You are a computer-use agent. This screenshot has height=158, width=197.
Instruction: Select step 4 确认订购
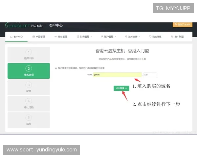[x=29, y=104]
